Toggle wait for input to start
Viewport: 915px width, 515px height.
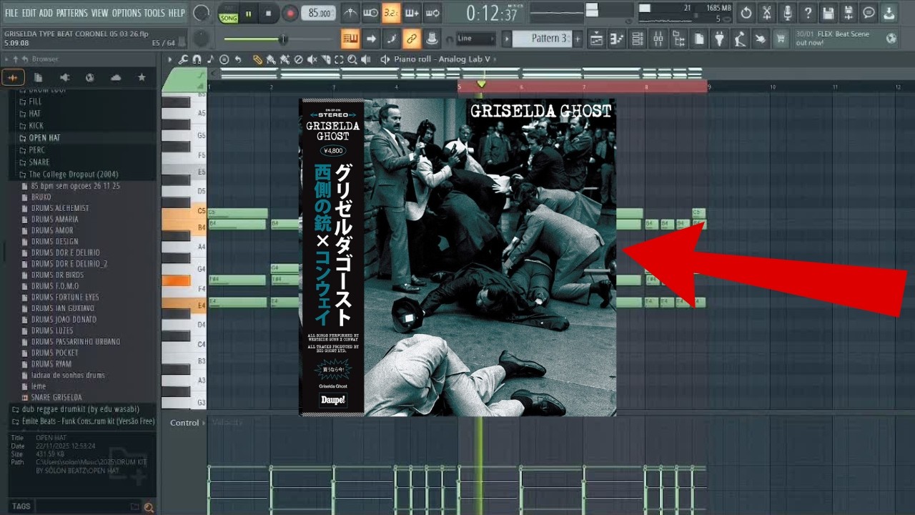[370, 13]
